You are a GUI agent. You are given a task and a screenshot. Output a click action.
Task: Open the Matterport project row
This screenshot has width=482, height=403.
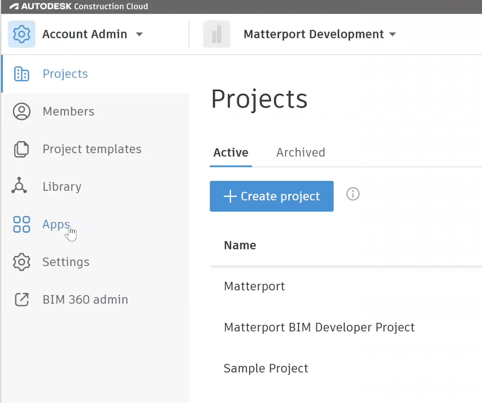[254, 286]
